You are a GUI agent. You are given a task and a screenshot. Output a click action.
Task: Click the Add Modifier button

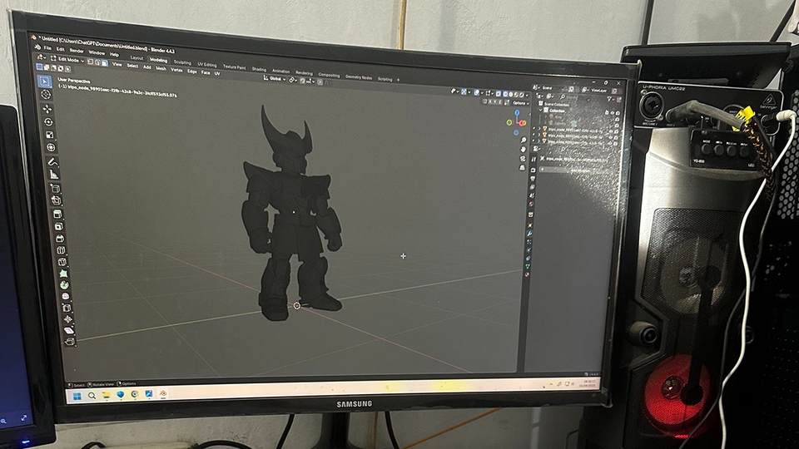pyautogui.click(x=578, y=170)
